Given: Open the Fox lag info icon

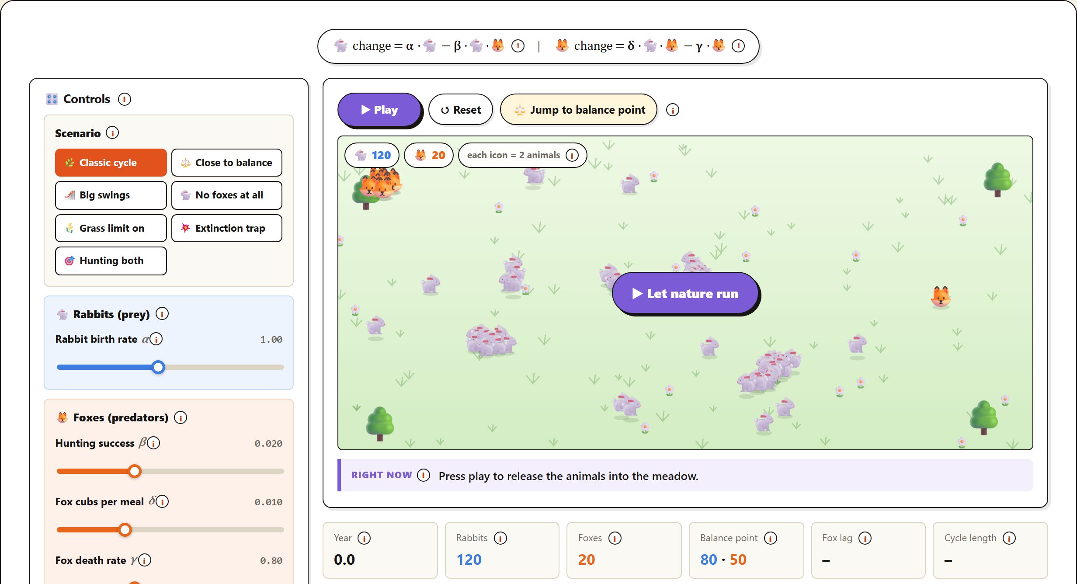Looking at the screenshot, I should click(x=865, y=538).
